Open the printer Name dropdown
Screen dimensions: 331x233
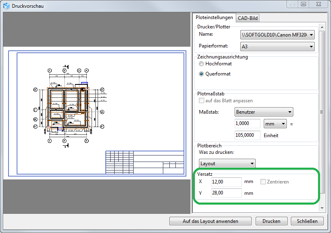click(277, 35)
